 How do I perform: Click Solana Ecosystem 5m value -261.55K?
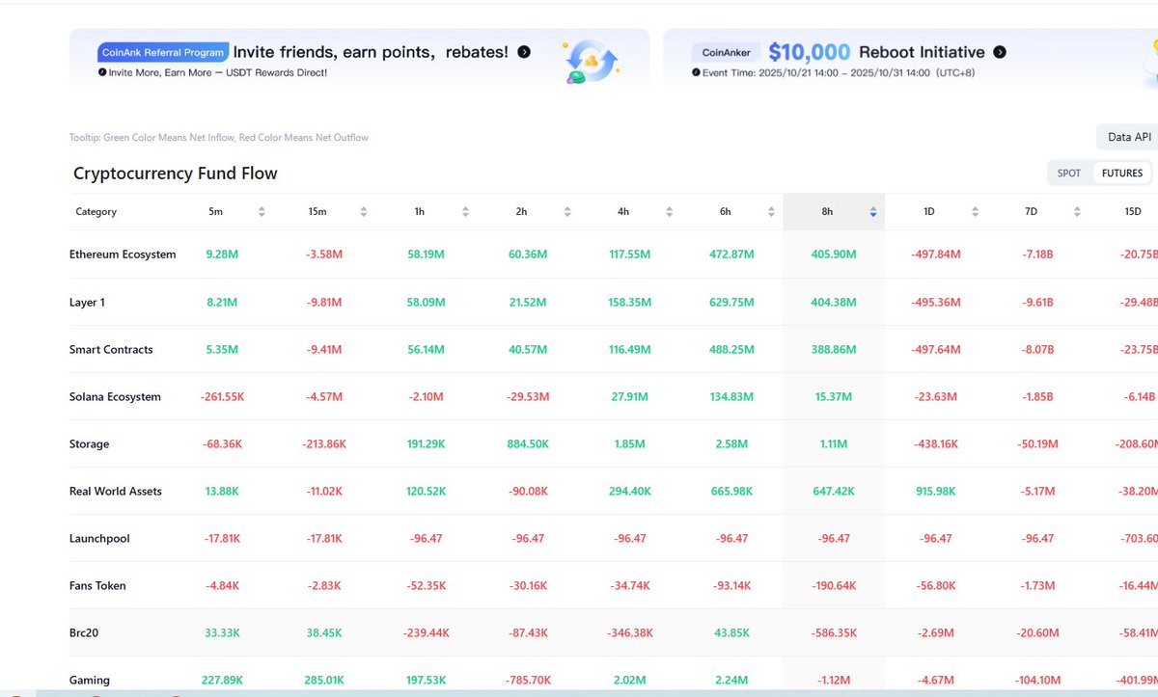222,397
